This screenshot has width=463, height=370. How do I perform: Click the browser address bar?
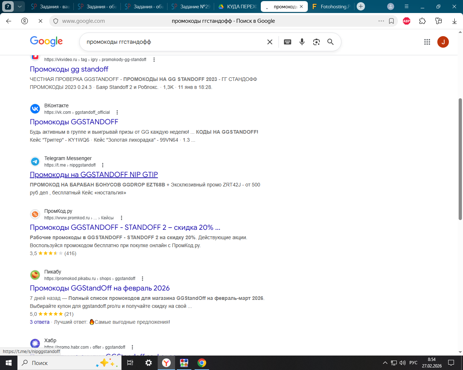click(223, 21)
